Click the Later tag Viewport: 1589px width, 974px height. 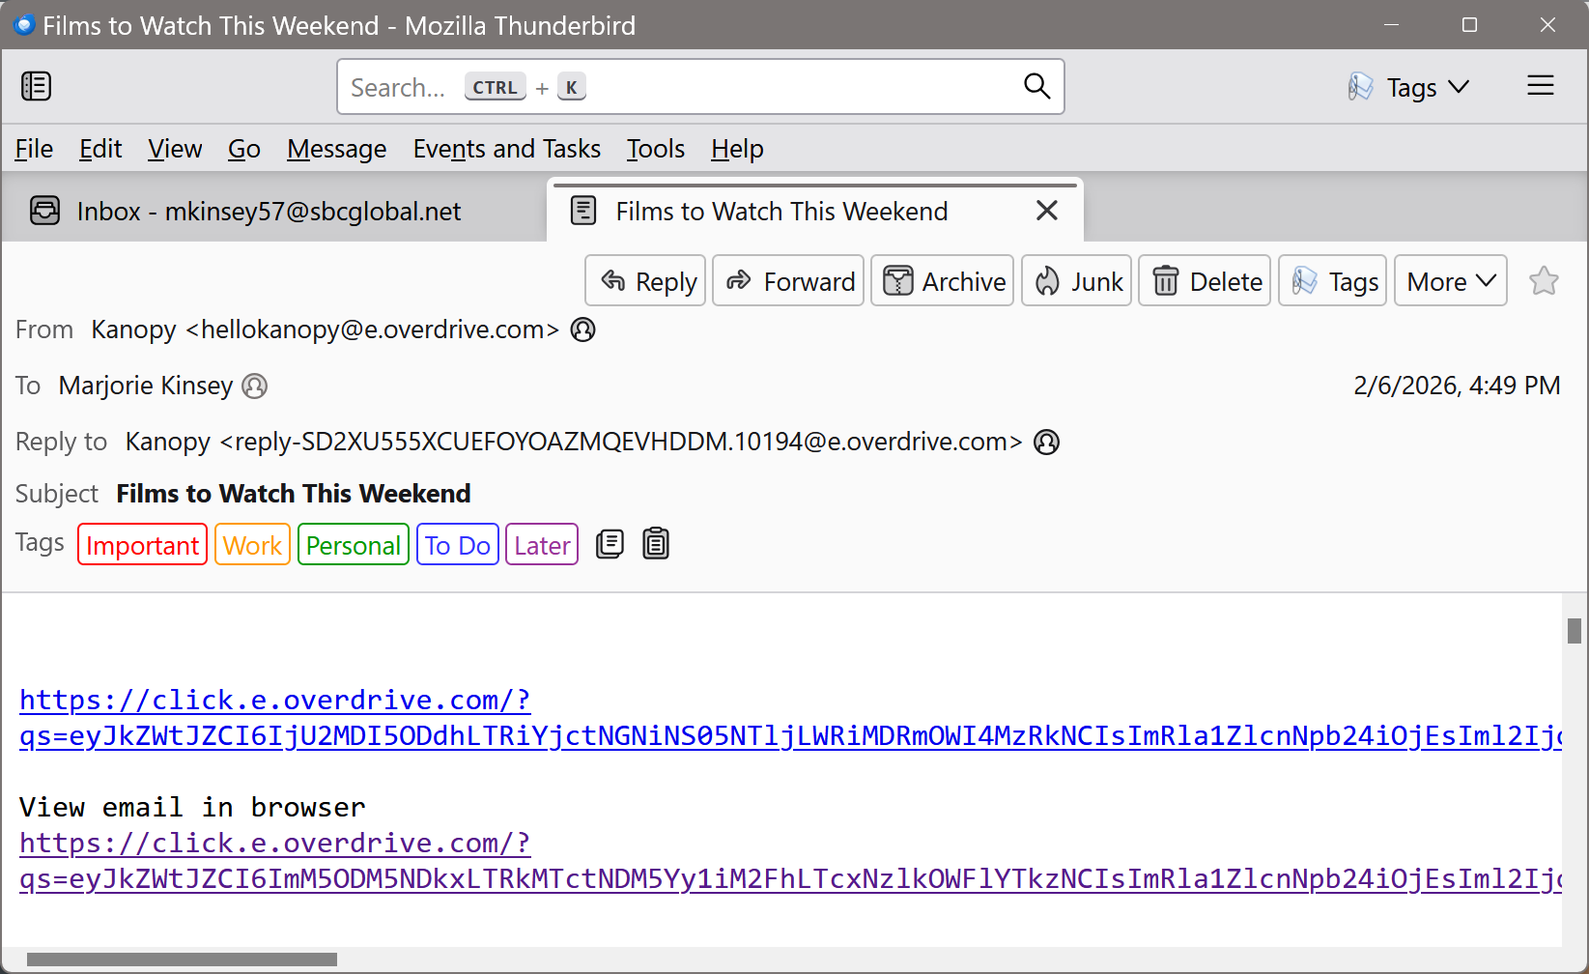[x=542, y=545]
